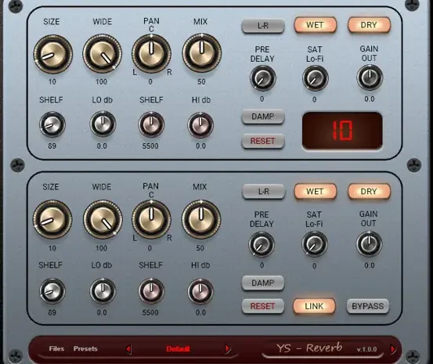Click the upper SIZE value 10
The image size is (433, 364).
click(52, 81)
